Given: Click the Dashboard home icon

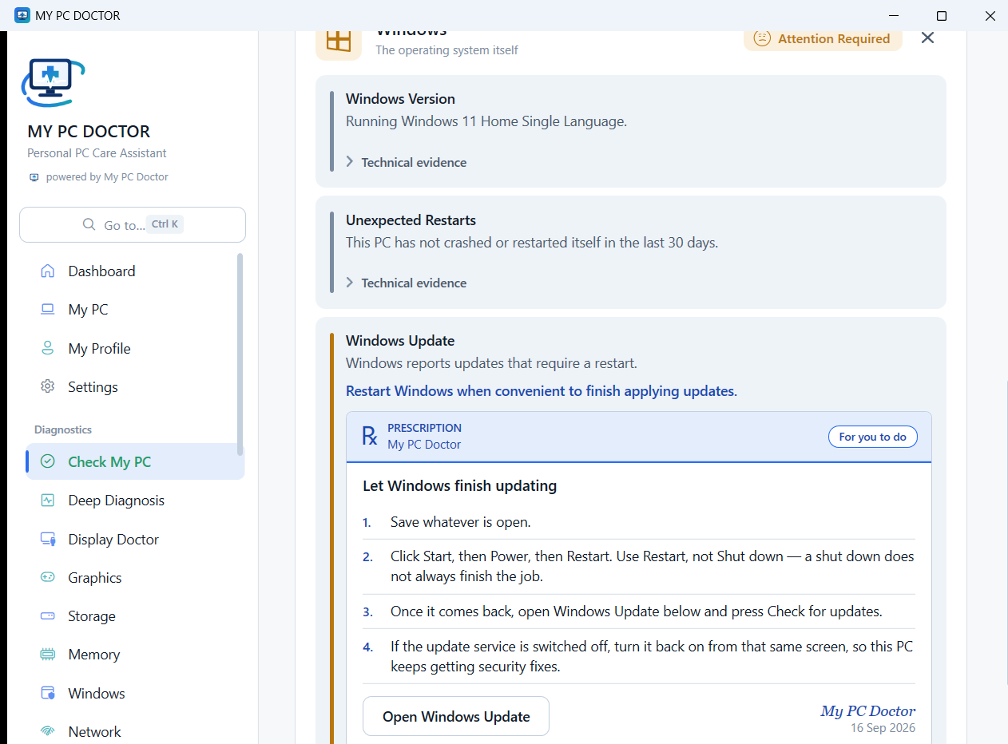Looking at the screenshot, I should pyautogui.click(x=48, y=271).
